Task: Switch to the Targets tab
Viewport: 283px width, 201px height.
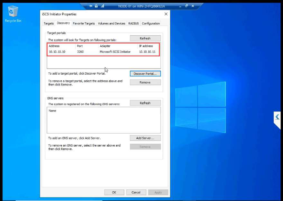Action: tap(49, 23)
